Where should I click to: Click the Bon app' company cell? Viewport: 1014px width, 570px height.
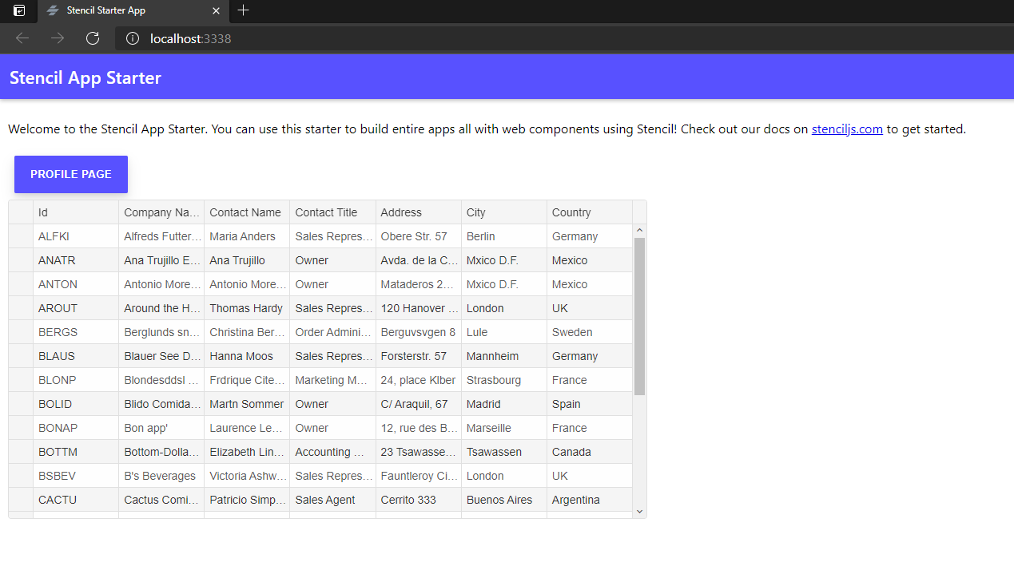click(x=161, y=428)
